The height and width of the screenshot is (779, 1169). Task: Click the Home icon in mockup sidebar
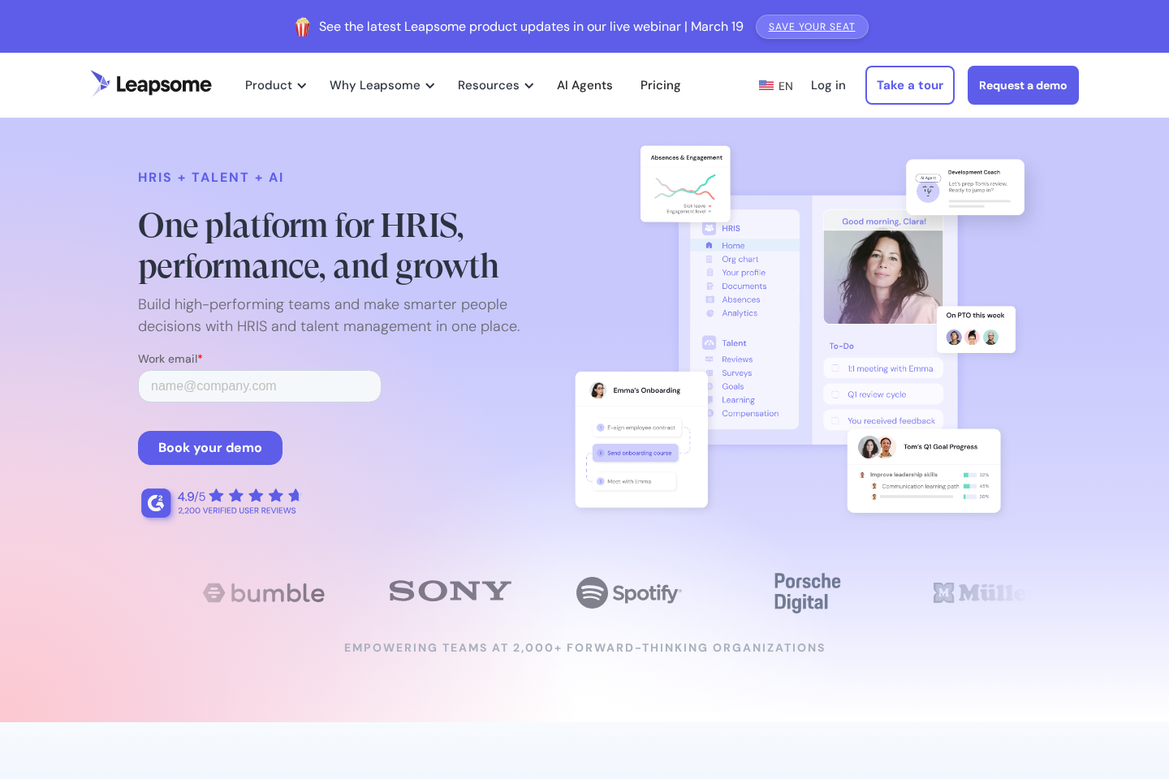coord(710,246)
